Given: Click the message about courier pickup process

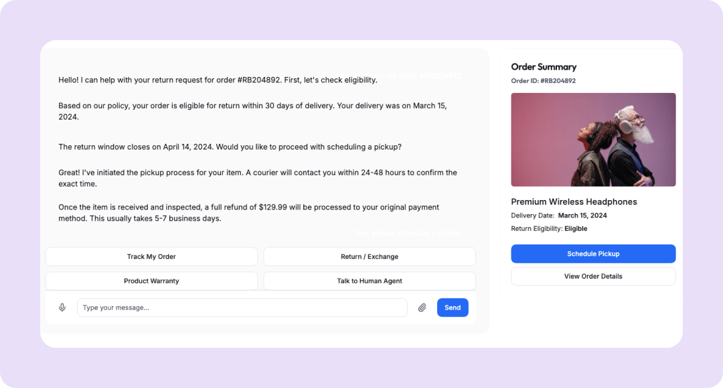Looking at the screenshot, I should pos(257,178).
